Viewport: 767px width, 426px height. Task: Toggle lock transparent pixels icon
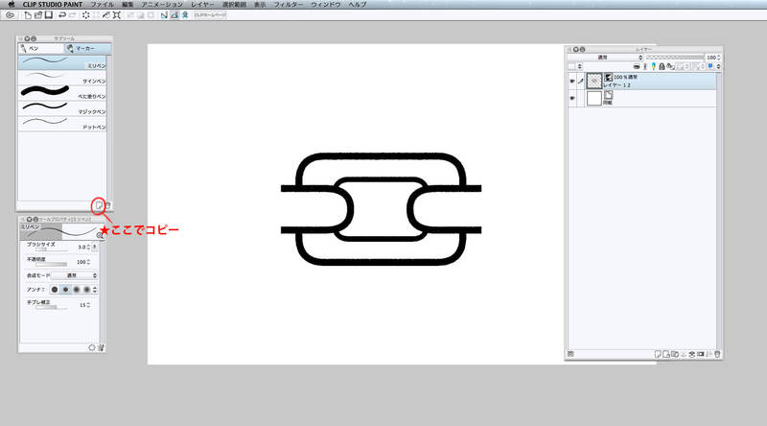tap(670, 66)
